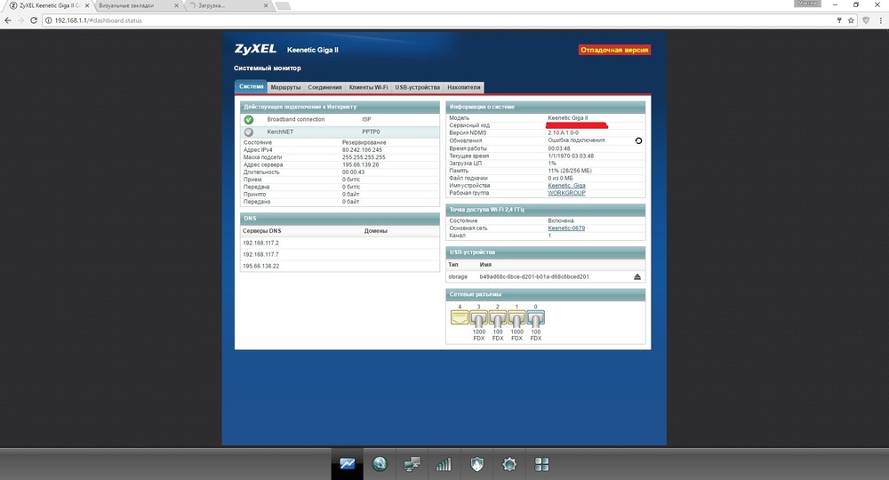Click the storage device ID b49ad68c text
889x480 pixels.
pyautogui.click(x=535, y=277)
